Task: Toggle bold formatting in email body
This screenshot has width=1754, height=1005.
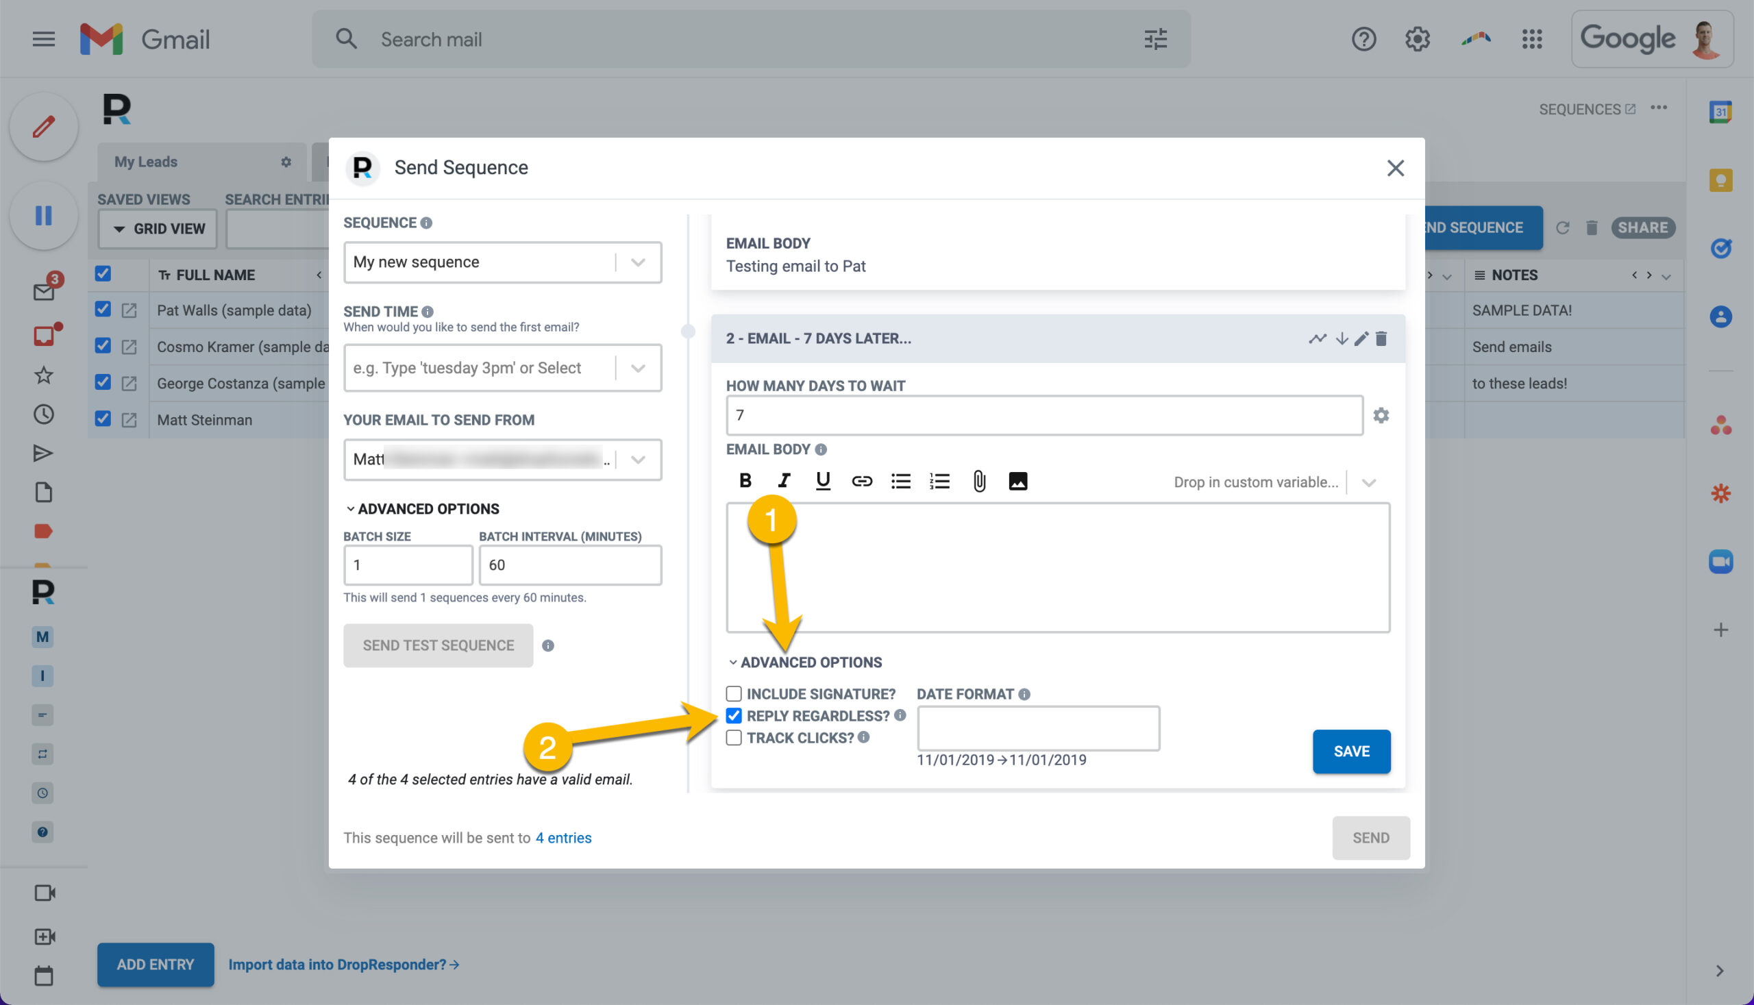Action: point(745,481)
